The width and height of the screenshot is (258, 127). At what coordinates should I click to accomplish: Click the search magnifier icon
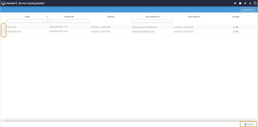255,3
